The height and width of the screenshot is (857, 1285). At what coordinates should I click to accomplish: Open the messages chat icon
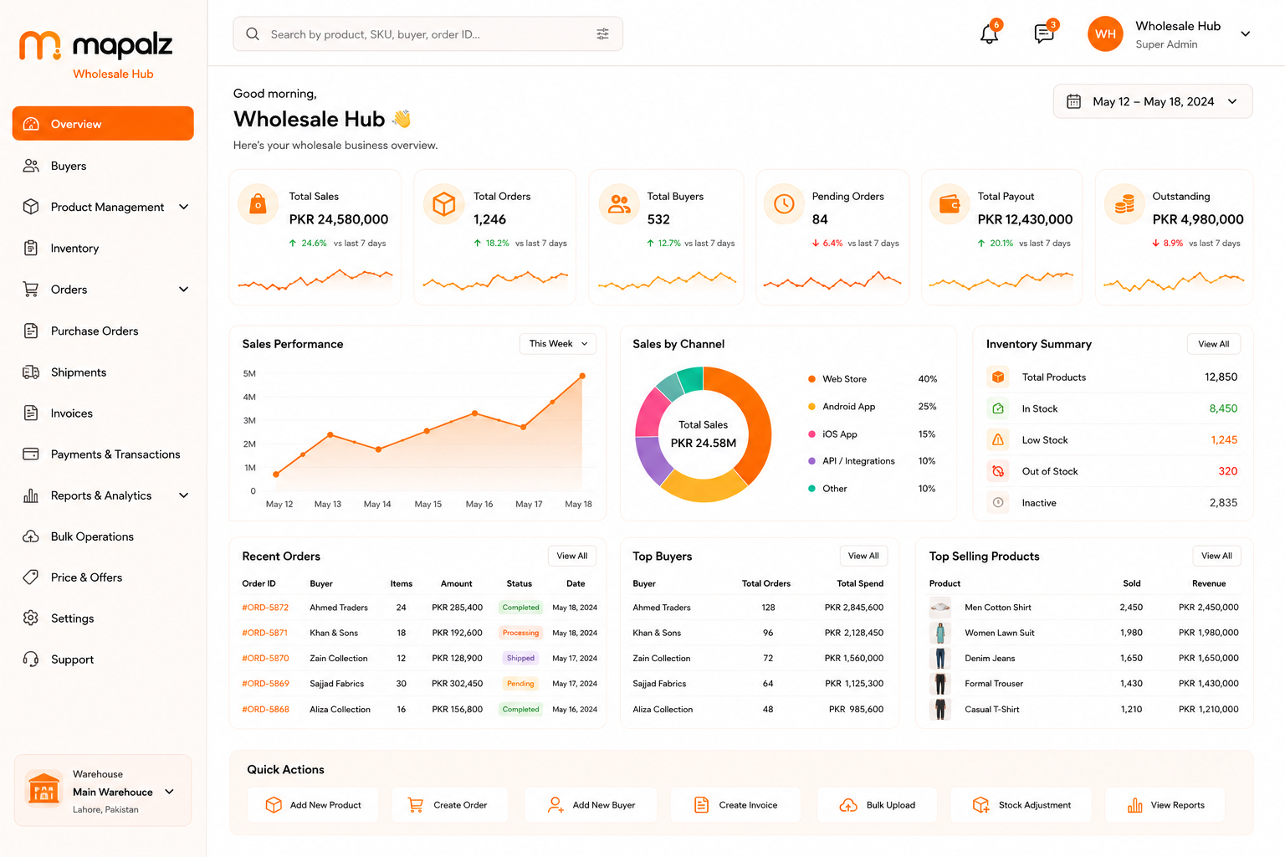coord(1044,34)
